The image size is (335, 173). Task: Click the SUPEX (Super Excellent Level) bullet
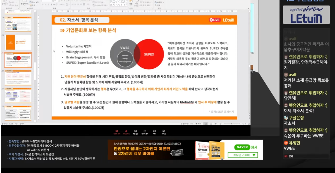pyautogui.click(x=87, y=63)
